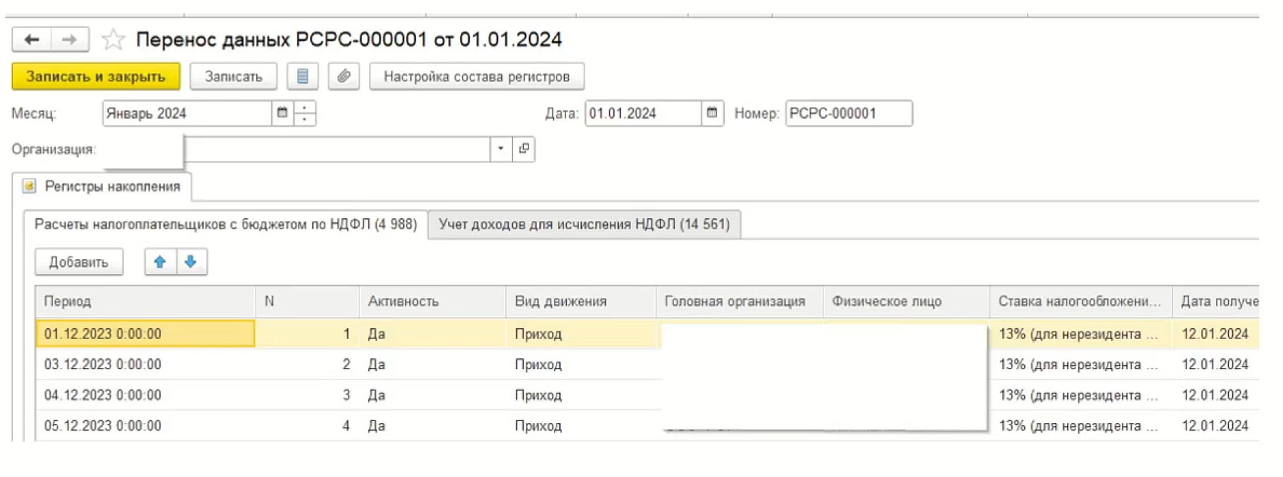The width and height of the screenshot is (1283, 477).
Task: Click the Номер input field
Action: pos(848,113)
